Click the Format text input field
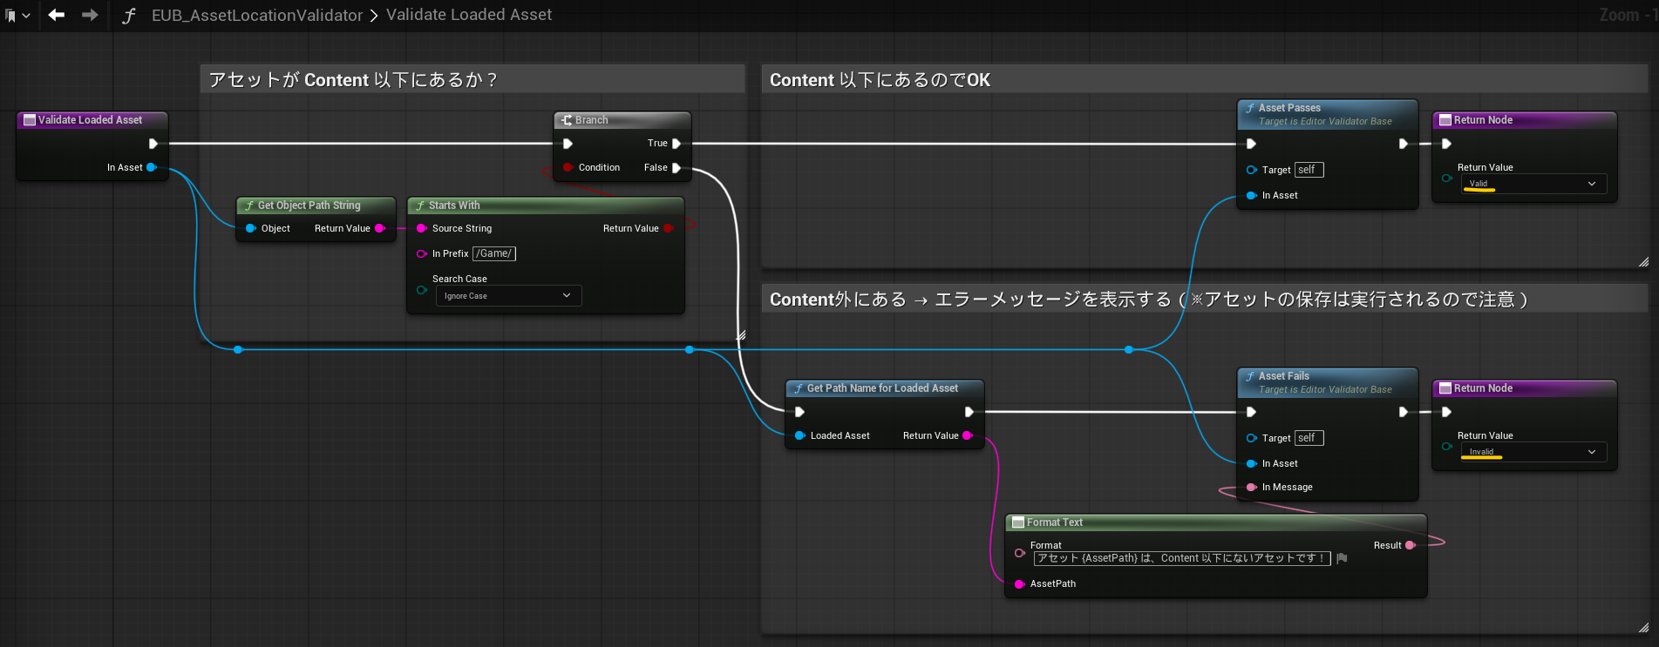This screenshot has width=1659, height=647. (1181, 558)
